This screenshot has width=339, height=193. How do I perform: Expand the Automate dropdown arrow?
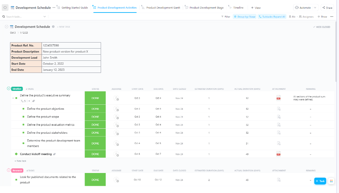(x=315, y=8)
